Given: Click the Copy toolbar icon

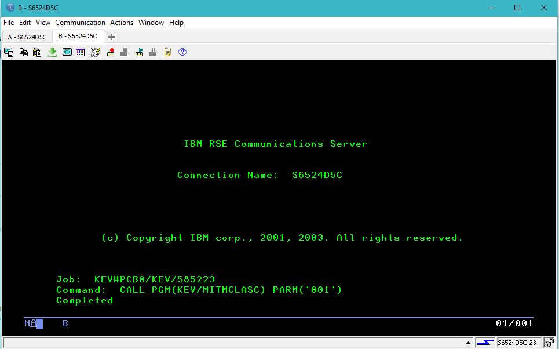Looking at the screenshot, I should (x=24, y=52).
